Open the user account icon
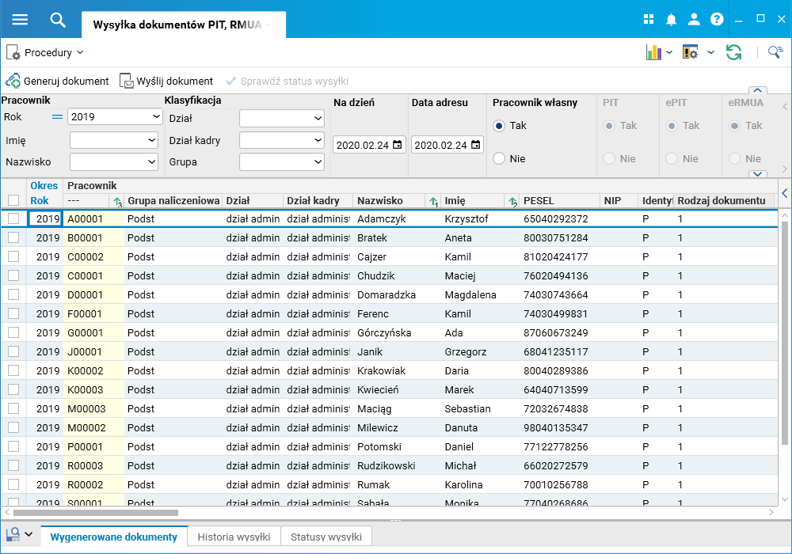792x554 pixels. [x=694, y=20]
